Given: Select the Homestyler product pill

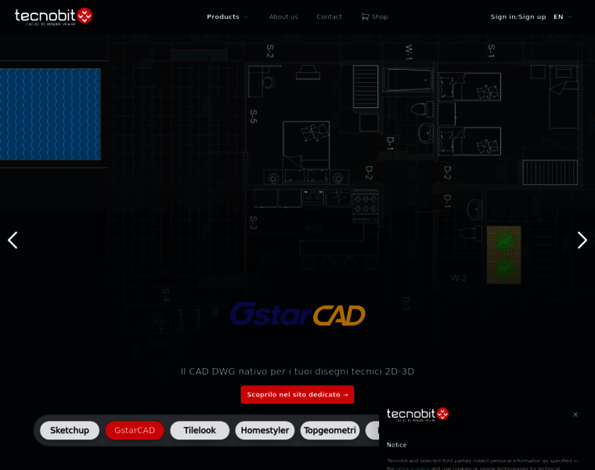Looking at the screenshot, I should click(x=265, y=430).
